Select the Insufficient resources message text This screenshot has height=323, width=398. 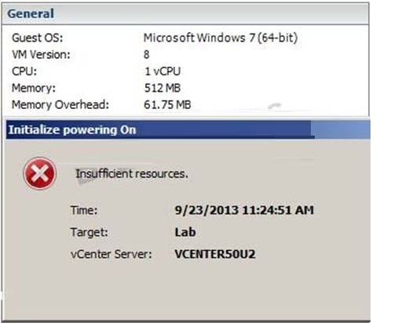132,174
